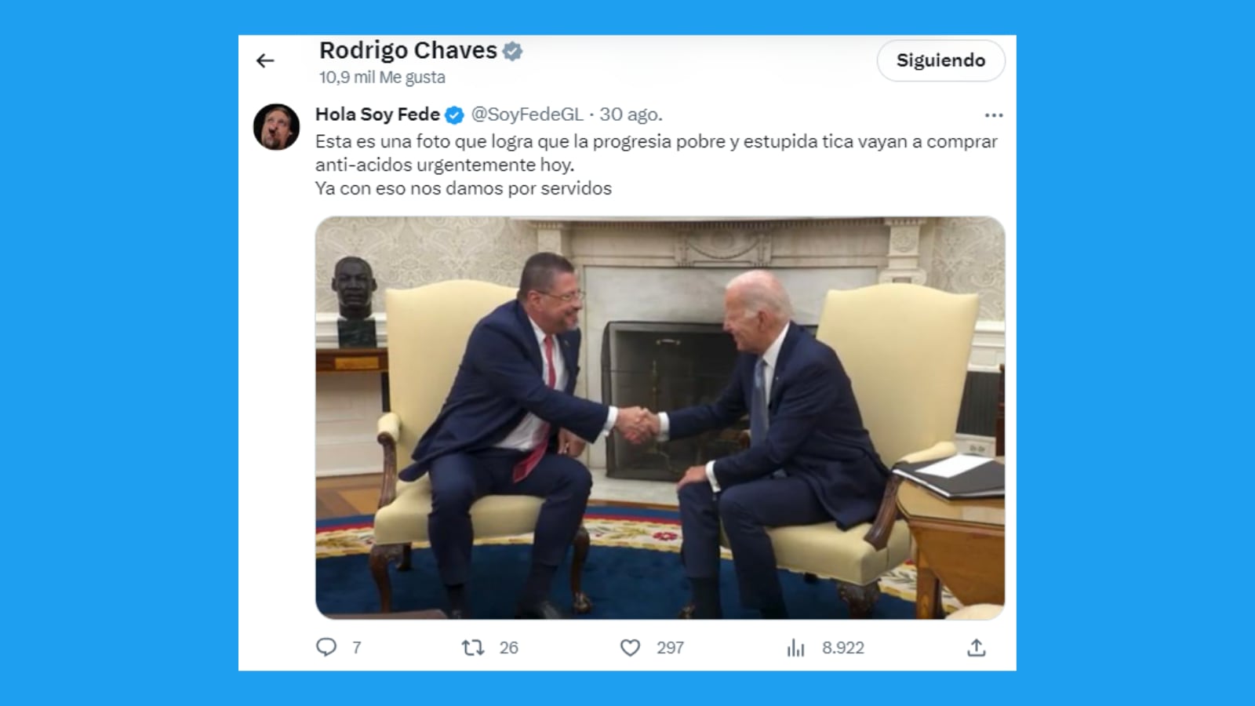Click the tweet text about anti-acidos
This screenshot has height=706, width=1255.
[657, 165]
